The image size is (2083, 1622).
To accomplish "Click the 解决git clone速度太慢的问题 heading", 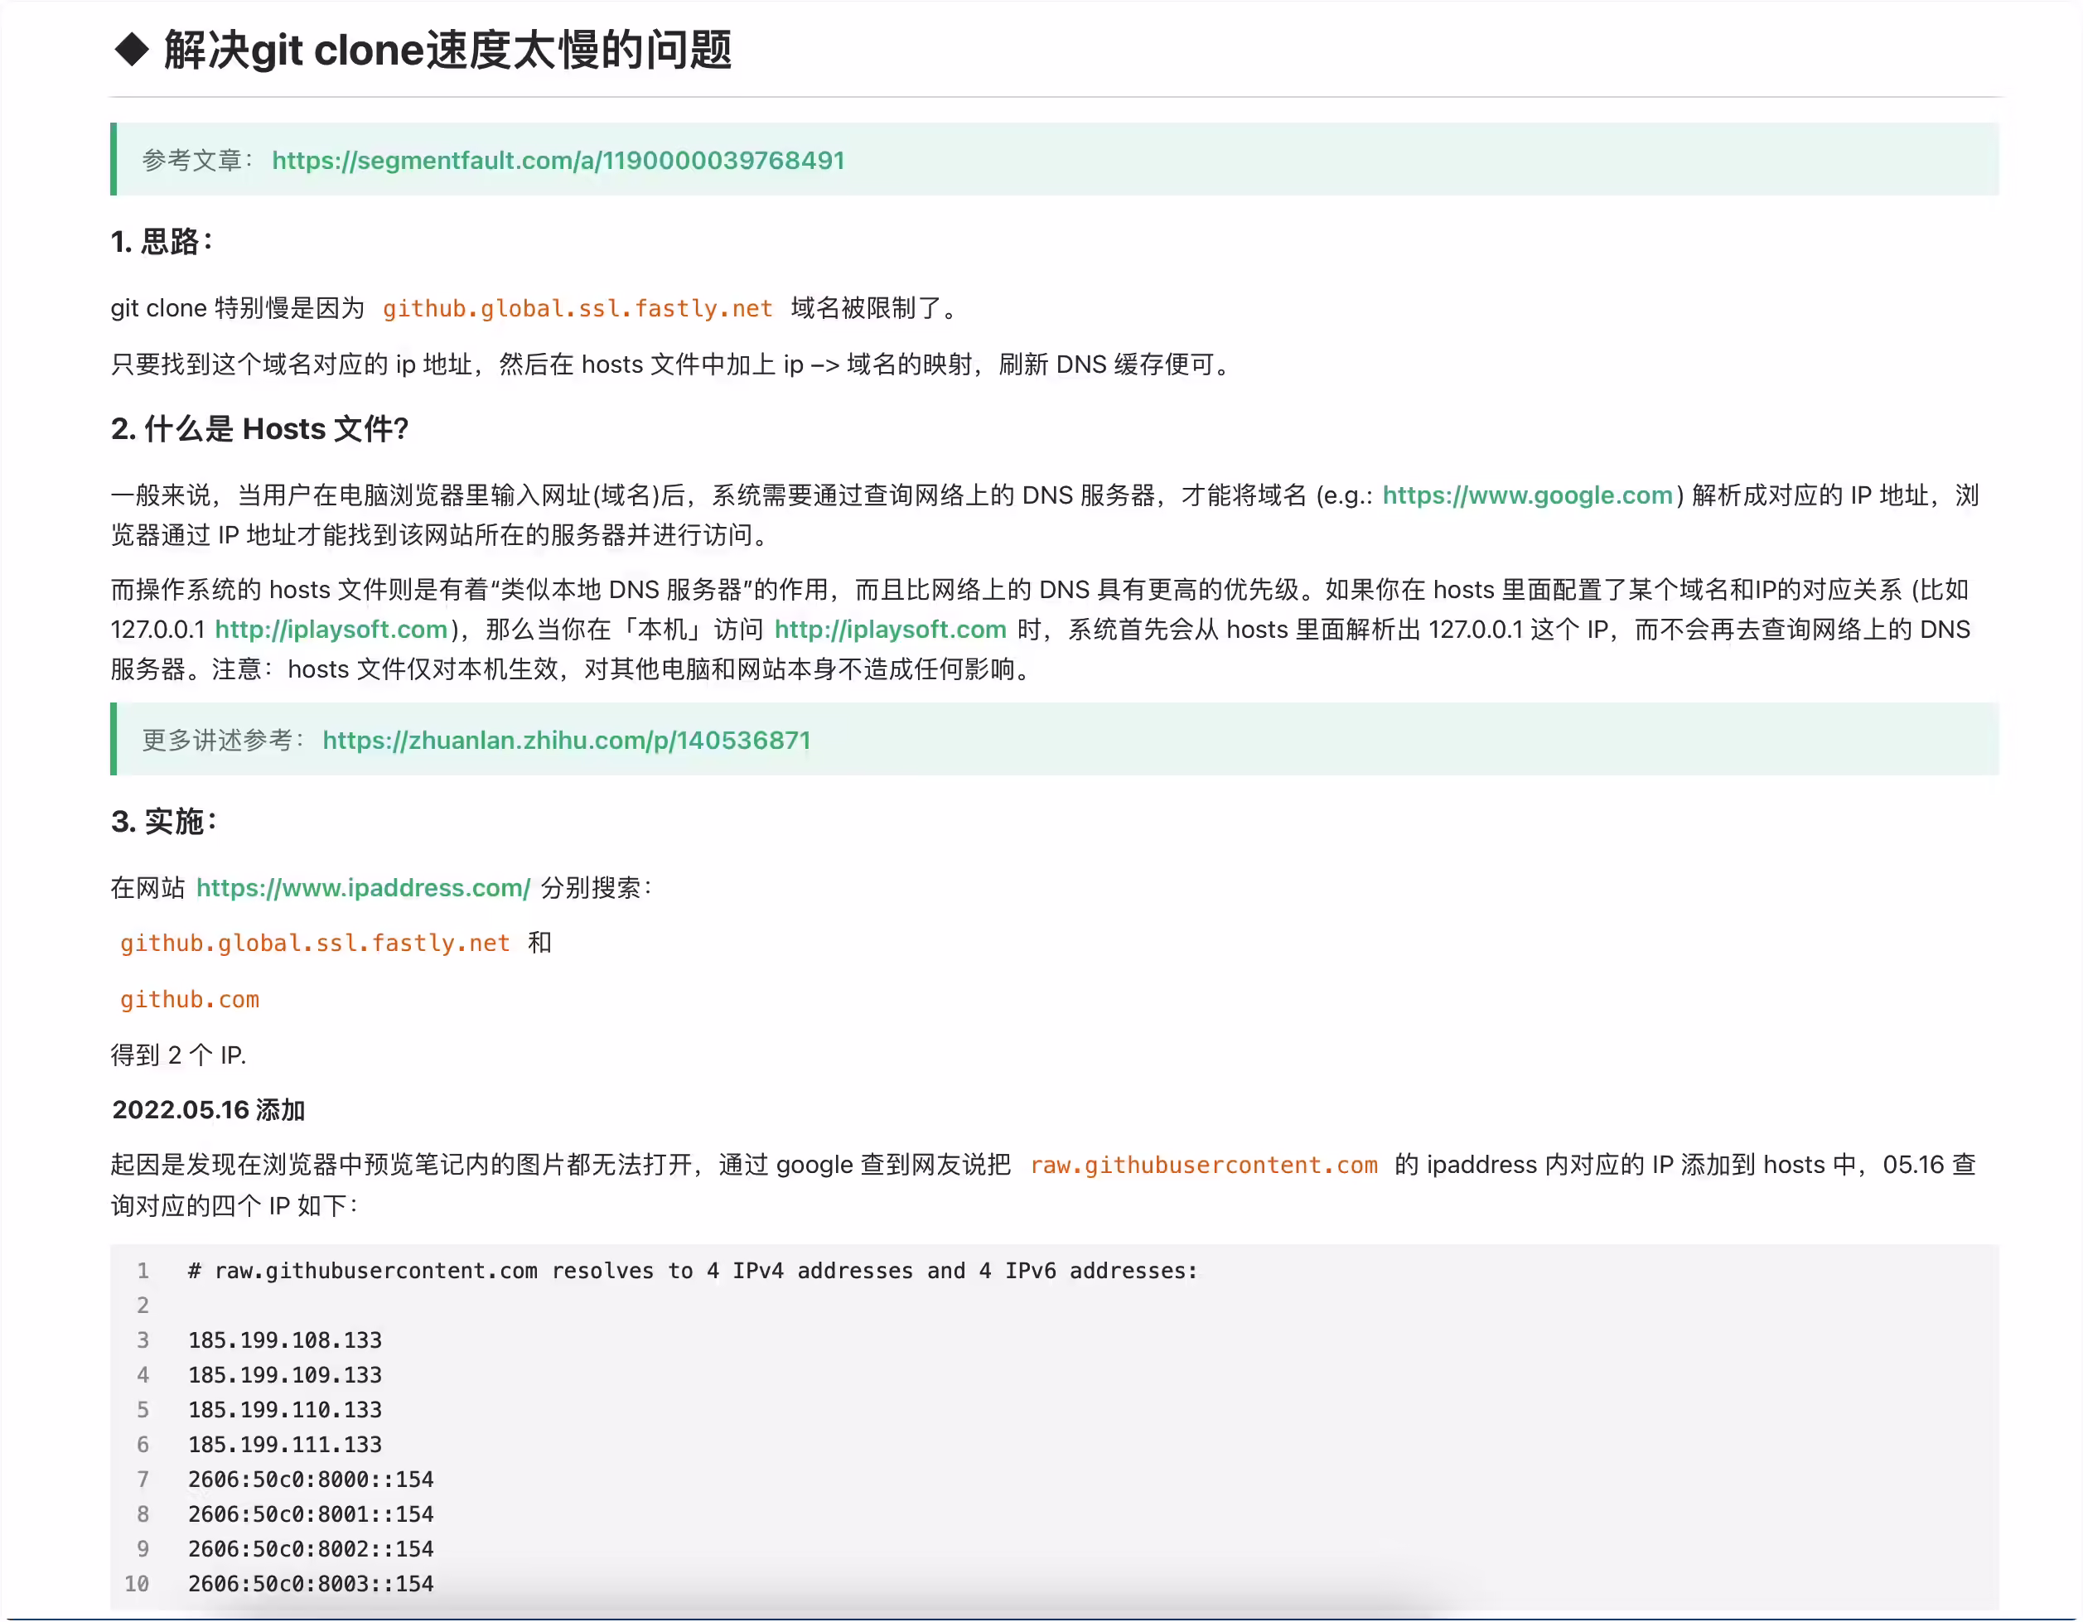I will 447,50.
